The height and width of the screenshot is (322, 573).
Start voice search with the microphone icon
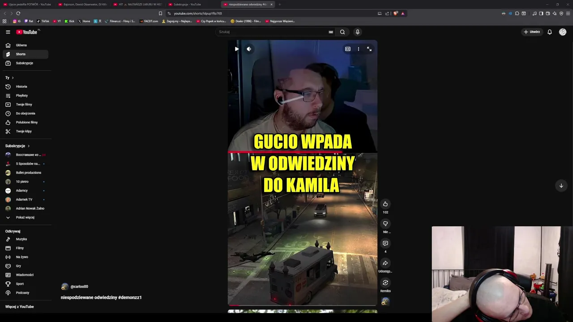coord(357,32)
